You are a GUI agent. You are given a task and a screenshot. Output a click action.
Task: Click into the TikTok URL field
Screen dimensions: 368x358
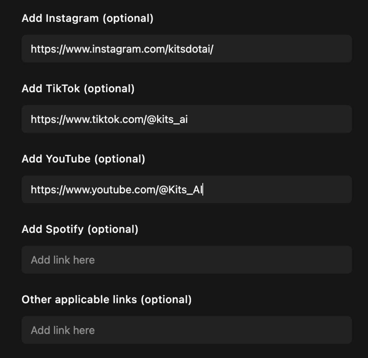(x=186, y=119)
